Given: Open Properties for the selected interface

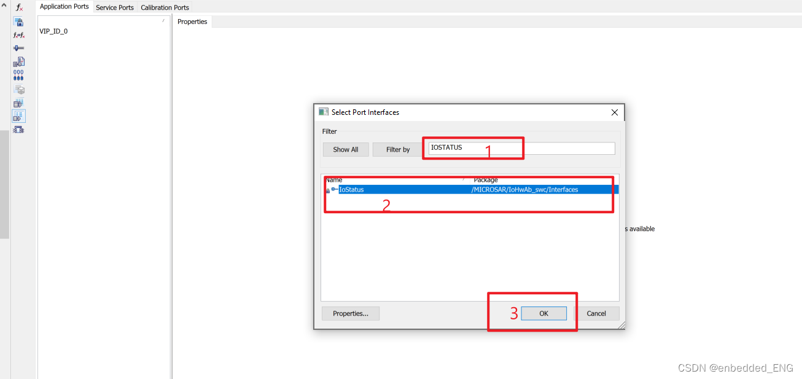Looking at the screenshot, I should [350, 313].
